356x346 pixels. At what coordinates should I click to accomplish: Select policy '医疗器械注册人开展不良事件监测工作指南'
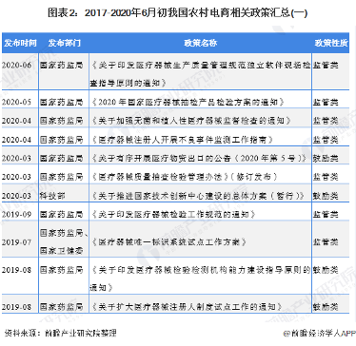click(x=182, y=140)
